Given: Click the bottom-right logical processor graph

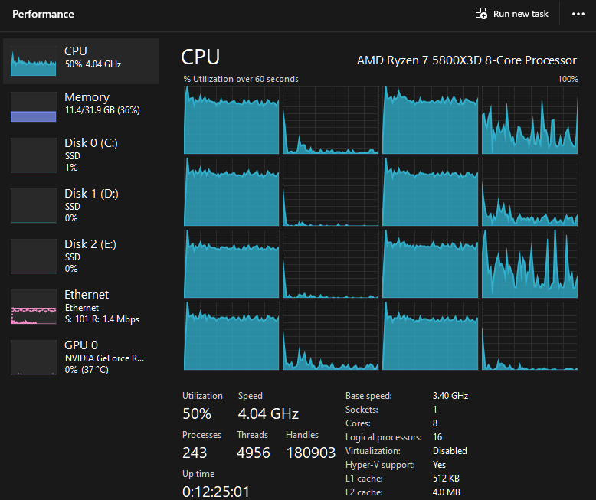Looking at the screenshot, I should click(x=529, y=335).
